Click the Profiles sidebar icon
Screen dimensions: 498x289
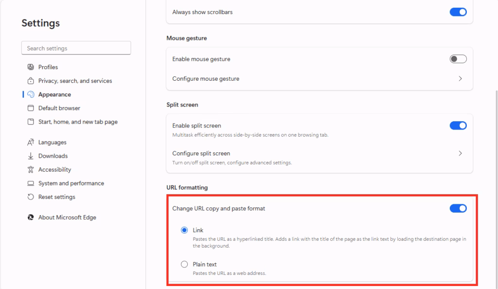pyautogui.click(x=31, y=67)
